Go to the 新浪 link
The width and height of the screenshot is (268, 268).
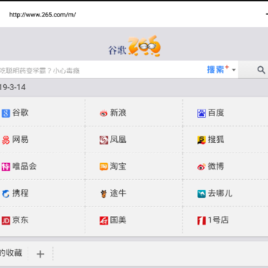click(118, 113)
